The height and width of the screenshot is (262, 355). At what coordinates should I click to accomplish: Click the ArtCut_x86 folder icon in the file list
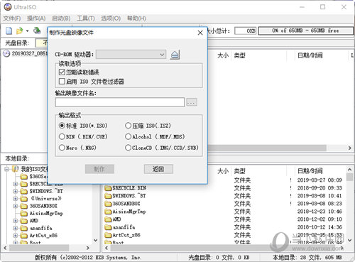pyautogui.click(x=108, y=235)
